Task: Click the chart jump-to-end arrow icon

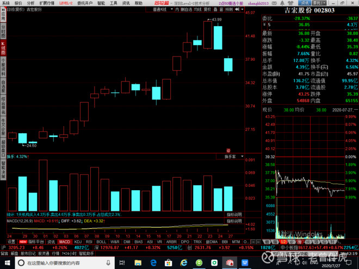Action: (x=237, y=9)
